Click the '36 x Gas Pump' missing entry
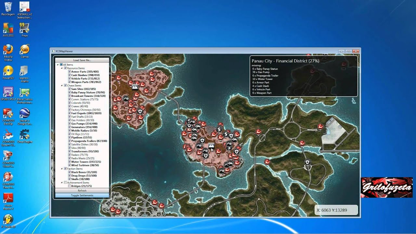Screen dimensions: 416x234 261,72
